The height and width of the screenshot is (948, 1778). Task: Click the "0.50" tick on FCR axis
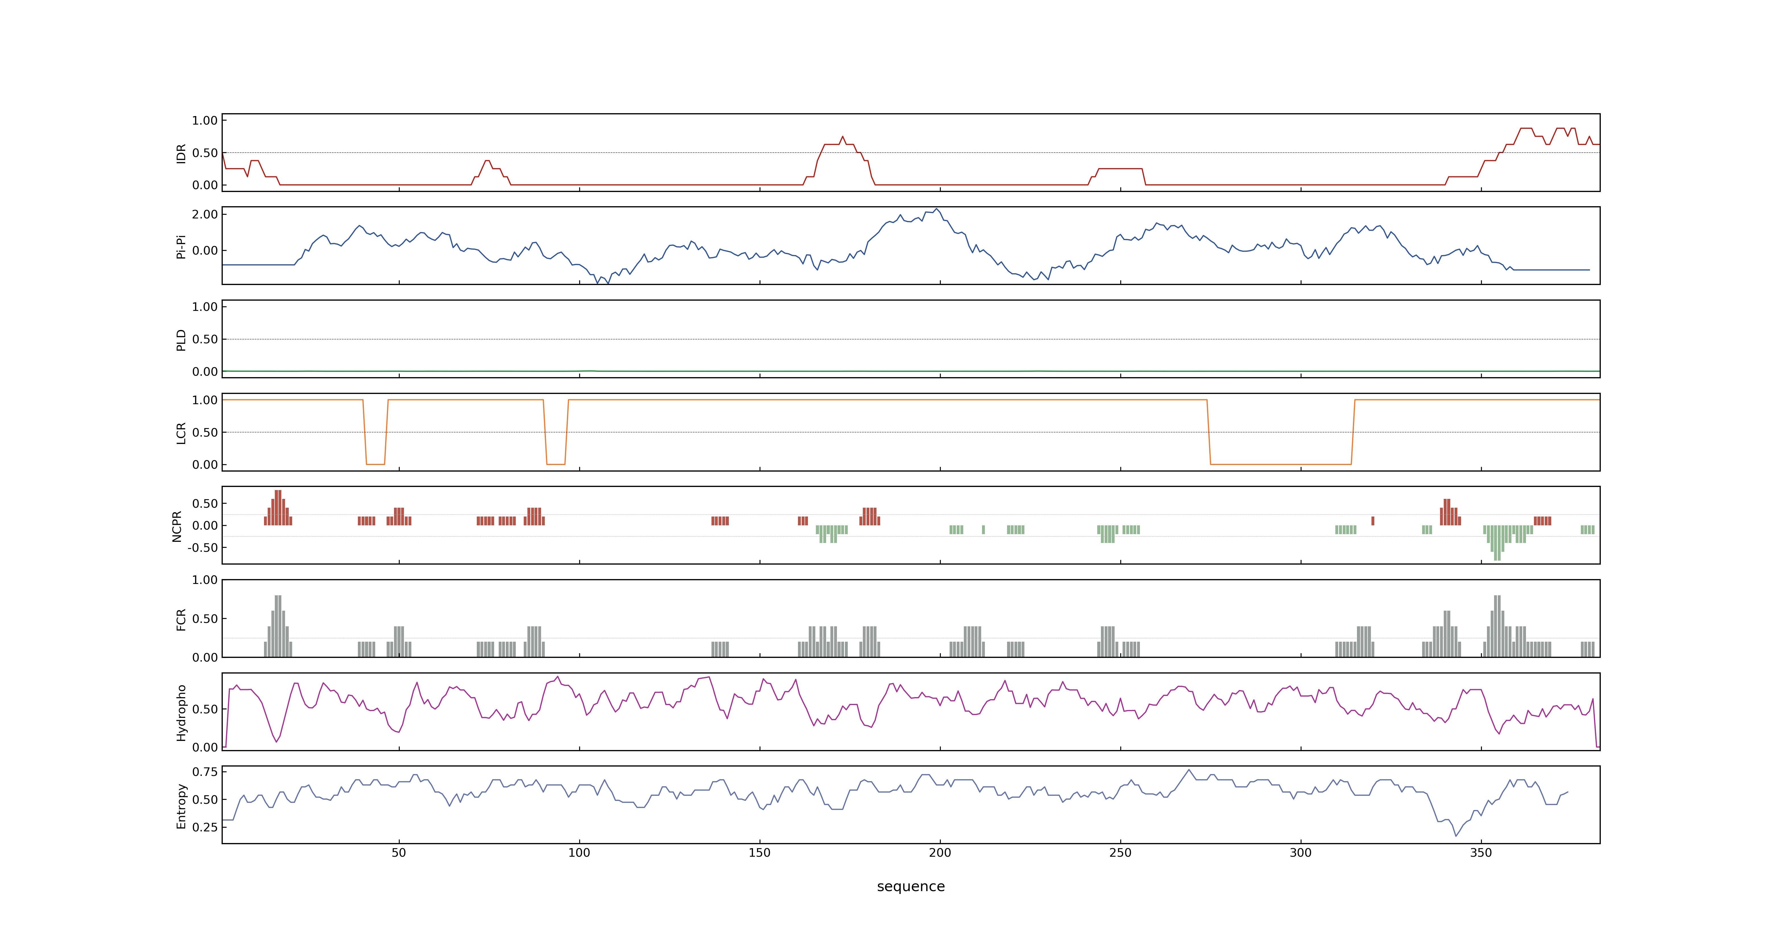(x=205, y=619)
